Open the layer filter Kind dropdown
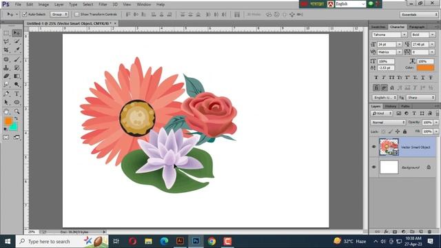This screenshot has width=441, height=248. pos(382,113)
